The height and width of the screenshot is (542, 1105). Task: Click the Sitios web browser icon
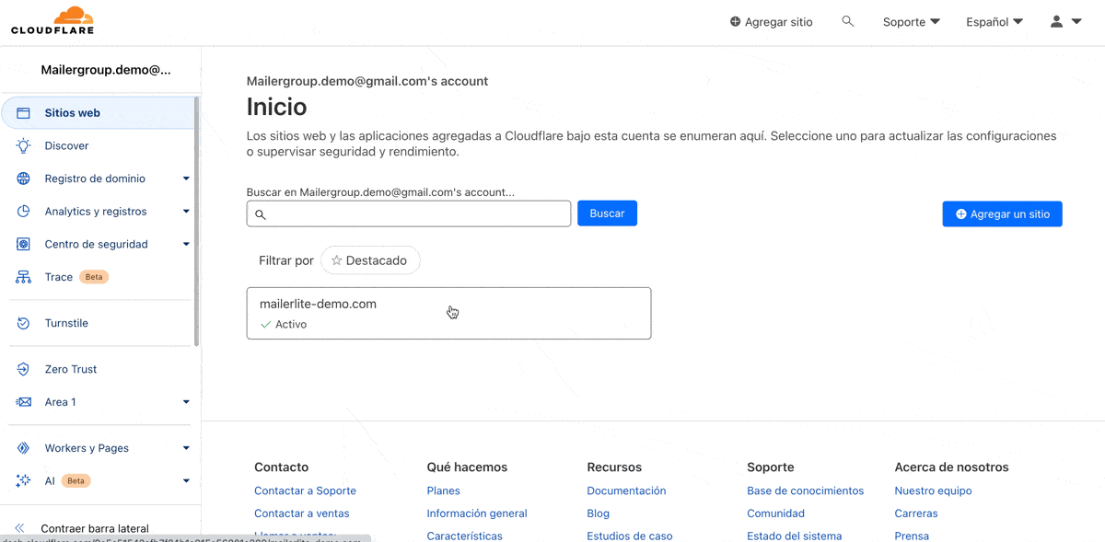24,113
